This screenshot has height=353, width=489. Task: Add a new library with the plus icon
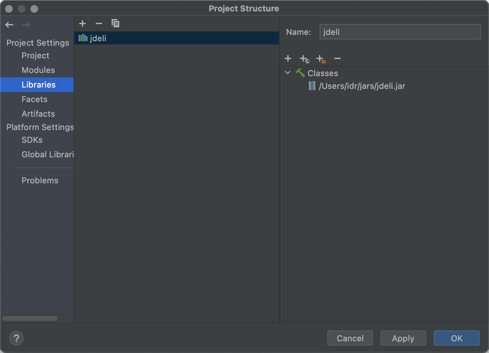click(82, 23)
